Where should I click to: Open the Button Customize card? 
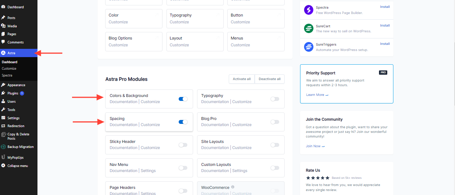(256, 19)
